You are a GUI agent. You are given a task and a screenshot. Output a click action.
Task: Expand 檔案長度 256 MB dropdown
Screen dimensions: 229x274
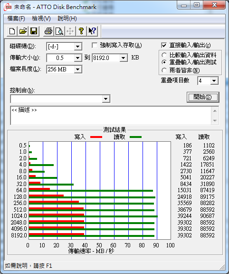[x=77, y=69]
